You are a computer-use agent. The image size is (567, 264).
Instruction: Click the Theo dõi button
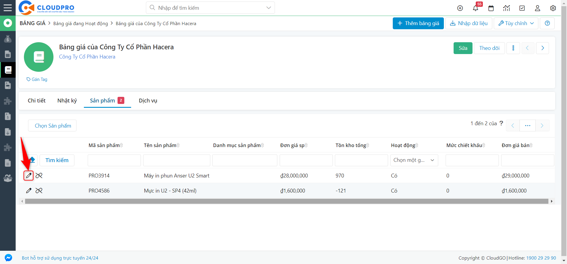[489, 48]
